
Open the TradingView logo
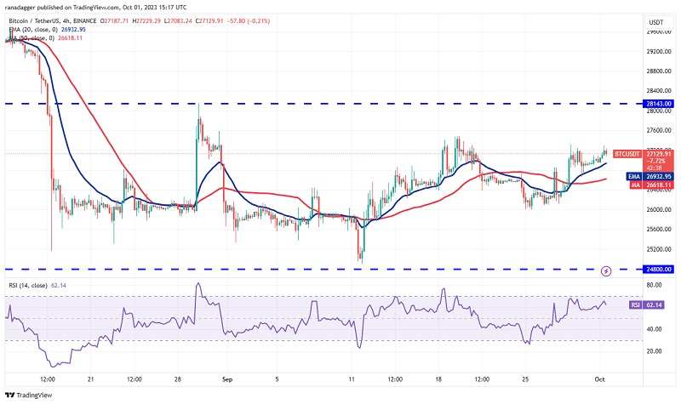click(29, 395)
